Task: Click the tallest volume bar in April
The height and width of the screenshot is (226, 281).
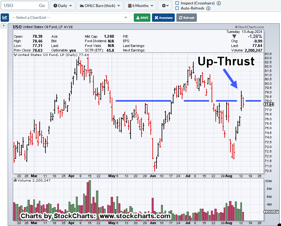Action: pyautogui.click(x=89, y=200)
